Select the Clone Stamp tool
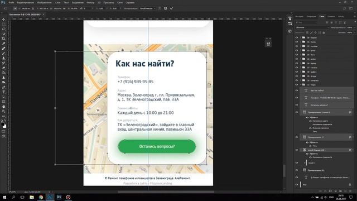 click(3, 58)
